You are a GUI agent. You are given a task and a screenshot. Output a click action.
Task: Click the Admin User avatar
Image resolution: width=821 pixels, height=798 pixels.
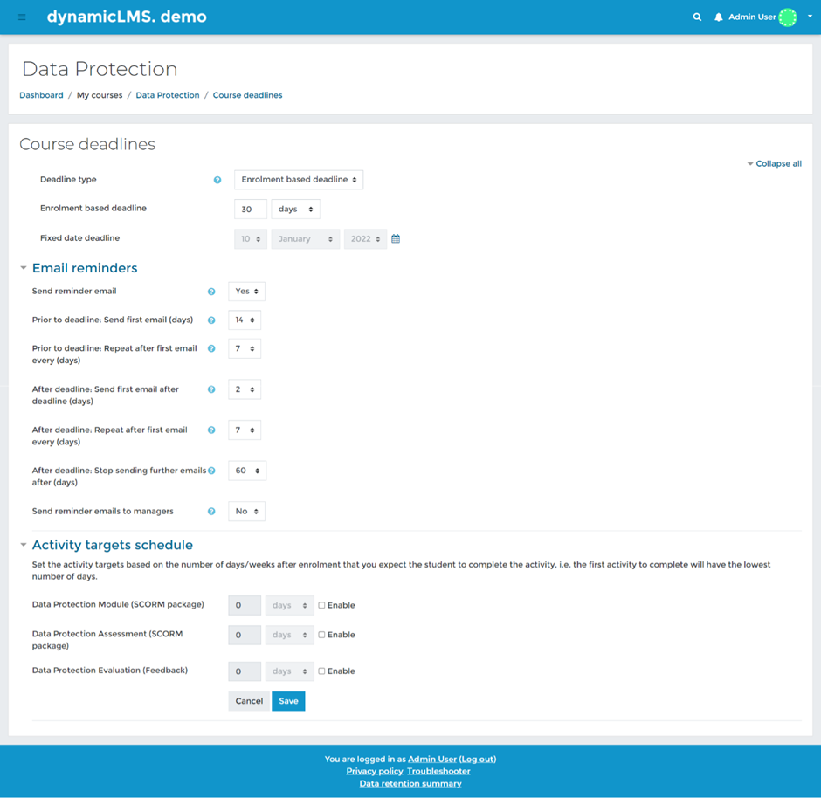[x=788, y=17]
